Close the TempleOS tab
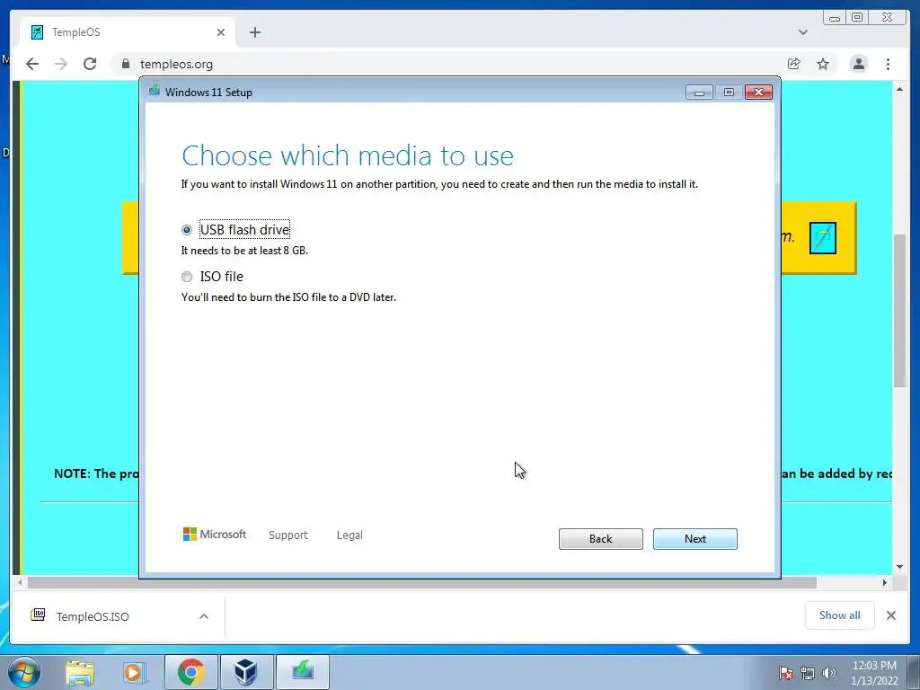The image size is (920, 690). pos(221,32)
